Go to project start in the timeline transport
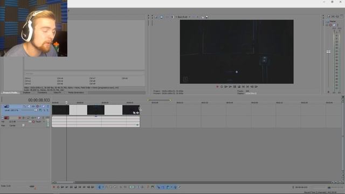This screenshot has height=194, width=345. 80,187
